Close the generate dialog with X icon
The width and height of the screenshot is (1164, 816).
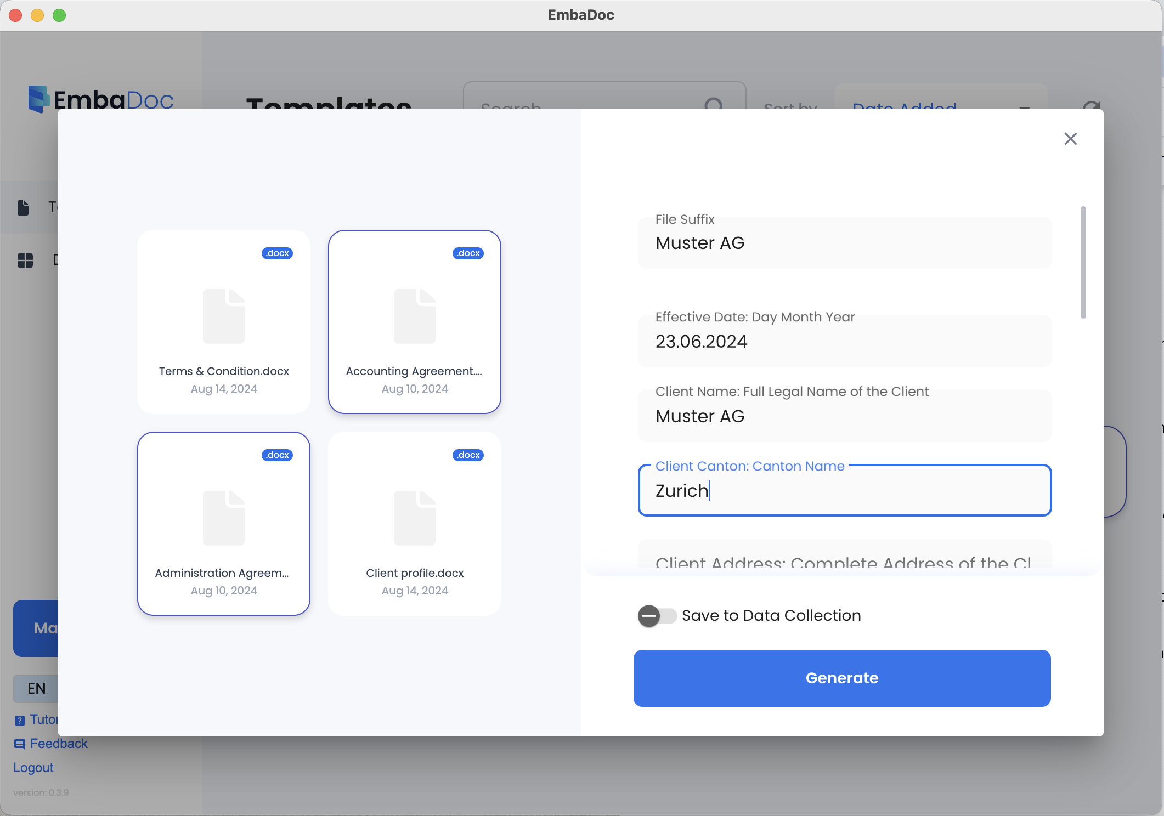click(x=1070, y=139)
